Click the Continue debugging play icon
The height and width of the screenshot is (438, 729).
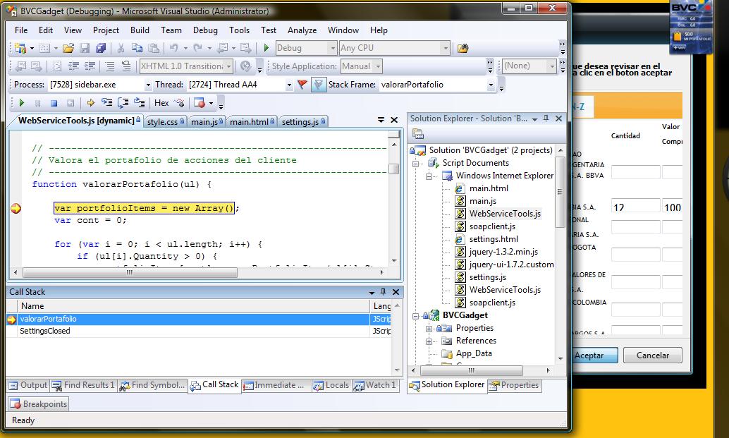click(21, 103)
